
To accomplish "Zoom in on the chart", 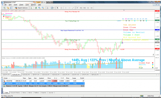I will (39, 8).
